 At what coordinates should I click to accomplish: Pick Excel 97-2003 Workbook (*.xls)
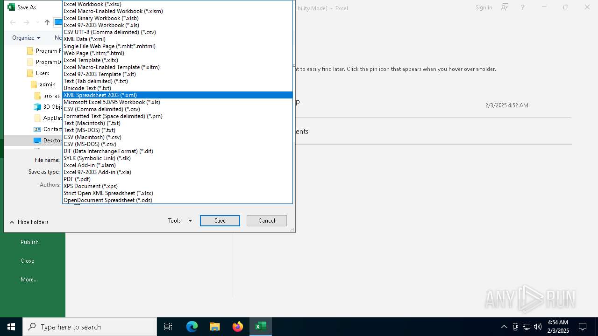(x=178, y=25)
